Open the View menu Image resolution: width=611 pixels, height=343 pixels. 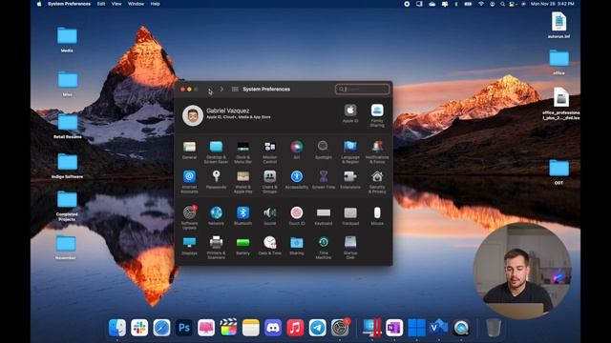pos(116,4)
